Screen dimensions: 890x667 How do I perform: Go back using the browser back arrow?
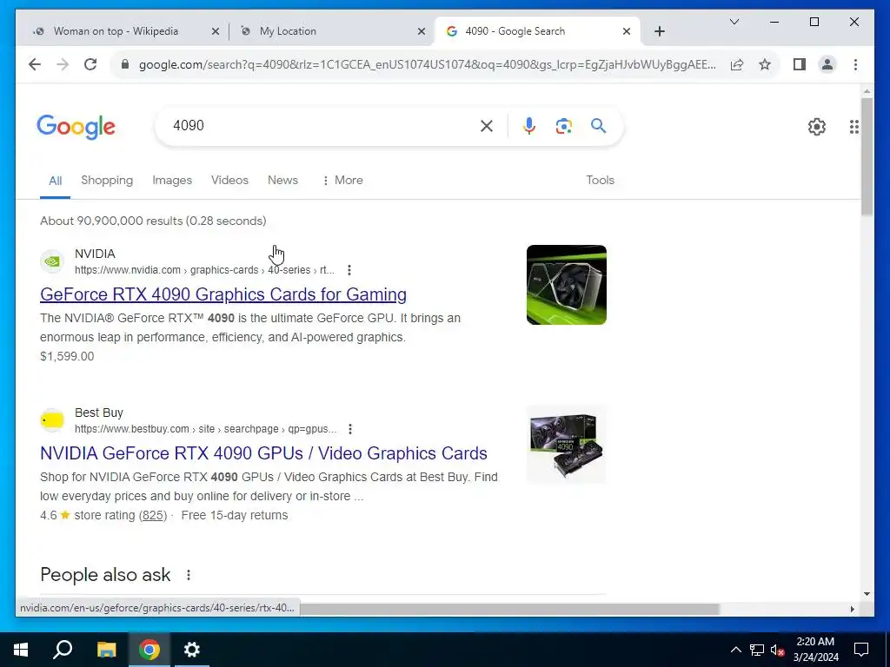(x=35, y=64)
